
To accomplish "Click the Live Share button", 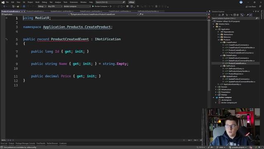I will (x=251, y=7).
